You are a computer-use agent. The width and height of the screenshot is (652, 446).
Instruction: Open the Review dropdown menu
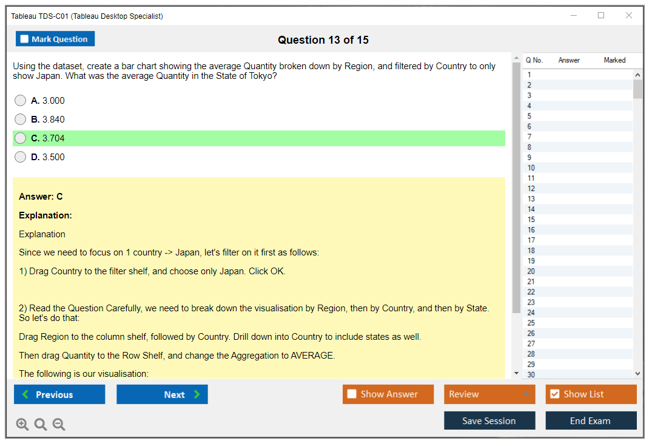tap(489, 394)
